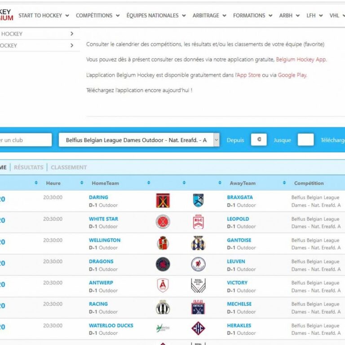This screenshot has width=345, height=345.
Task: Open the Arbitrage menu
Action: point(209,15)
